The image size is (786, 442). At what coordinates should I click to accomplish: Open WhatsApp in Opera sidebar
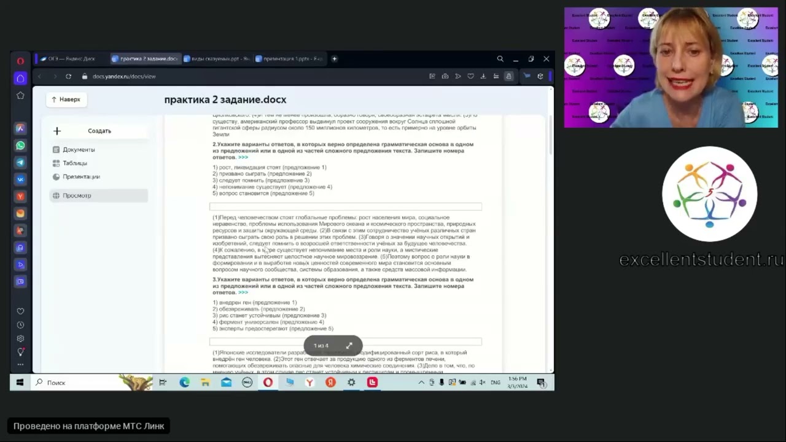(x=20, y=145)
